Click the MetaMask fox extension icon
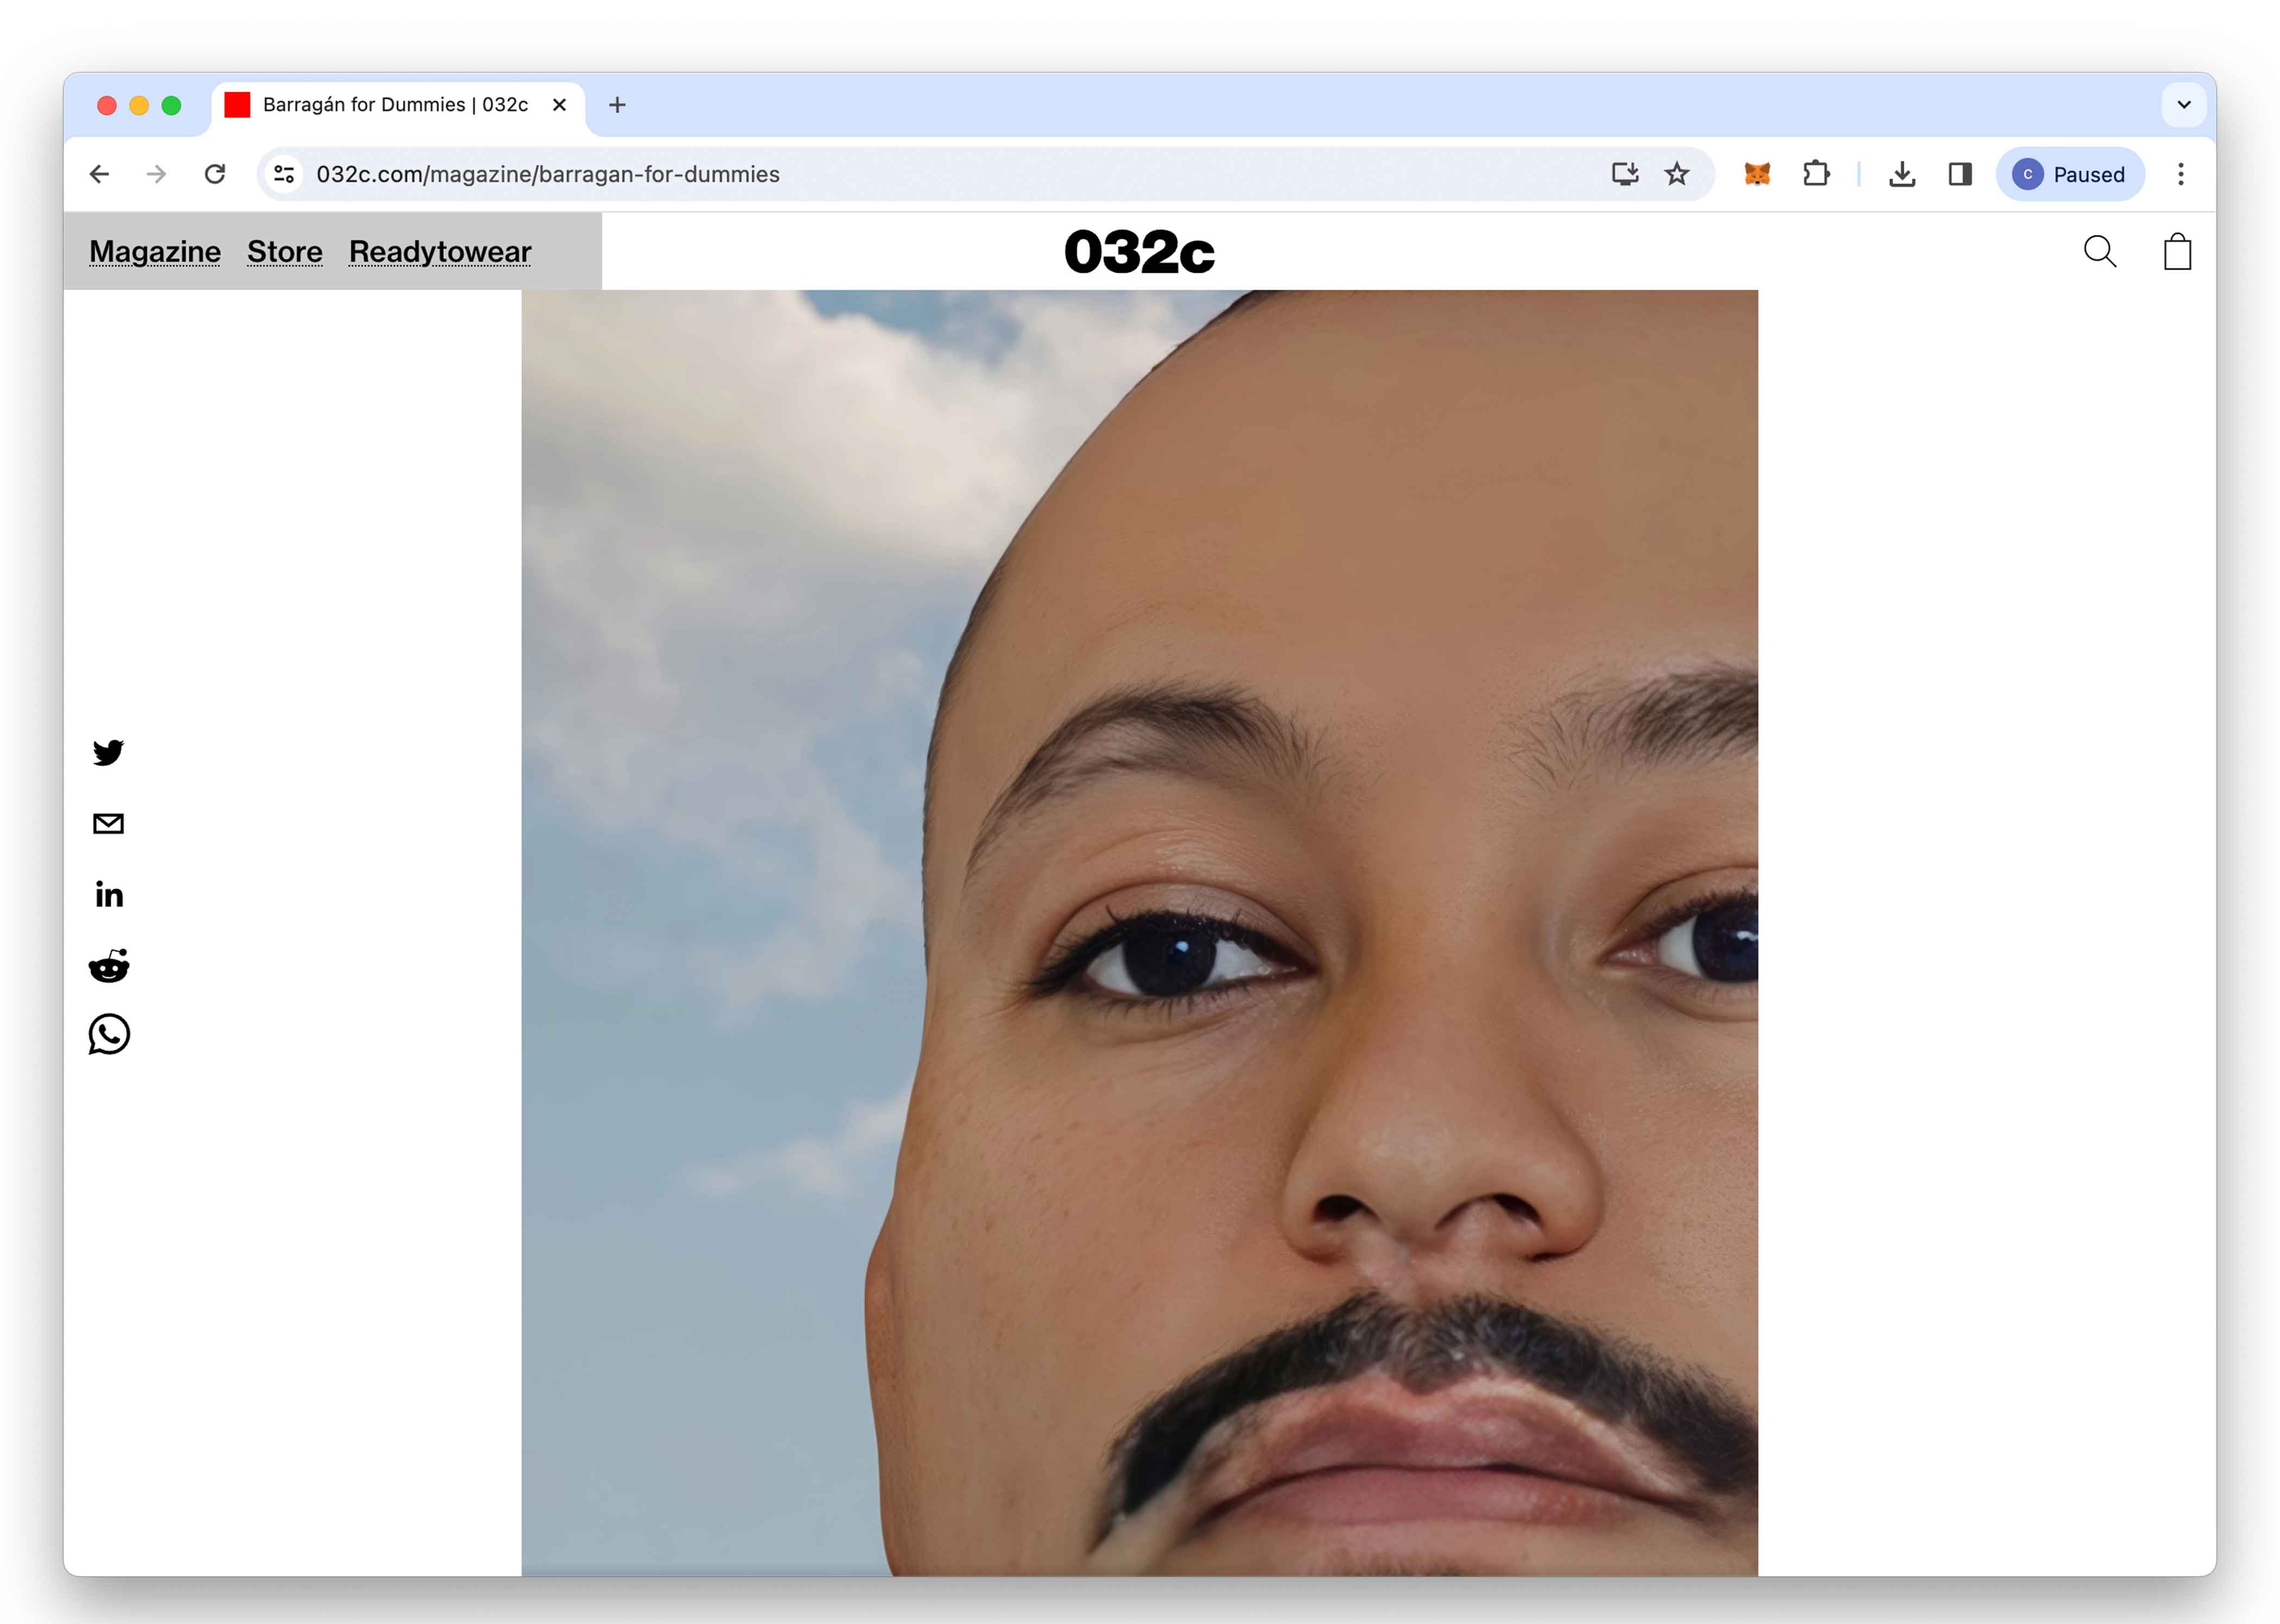Viewport: 2280px width, 1624px height. [x=1756, y=174]
